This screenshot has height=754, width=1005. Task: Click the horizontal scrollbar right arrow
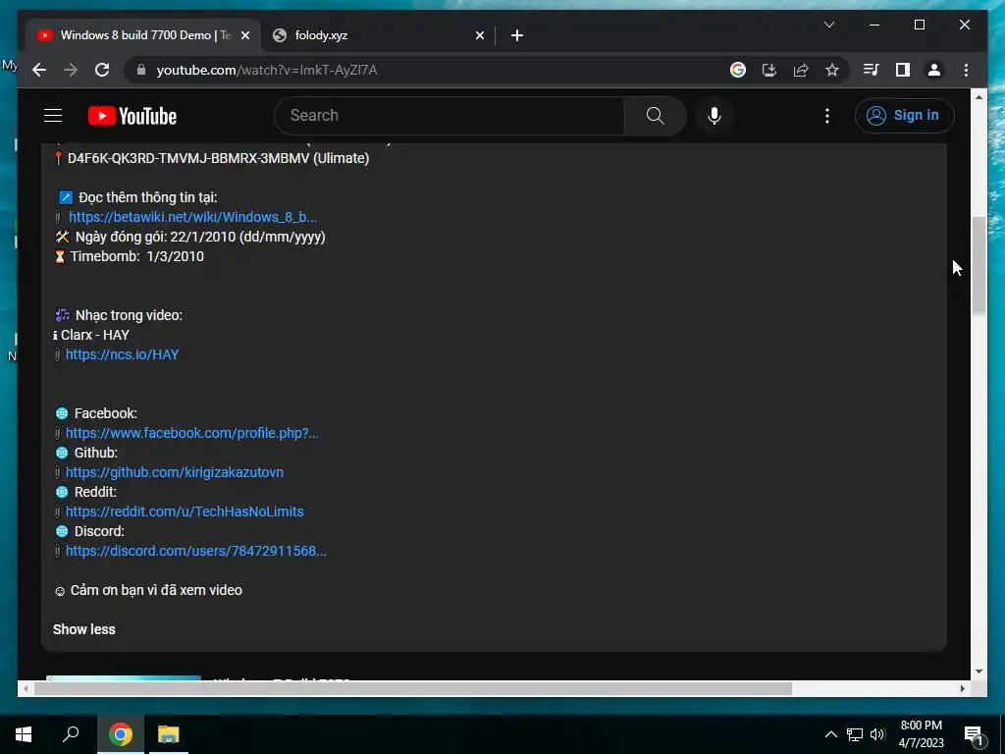963,688
